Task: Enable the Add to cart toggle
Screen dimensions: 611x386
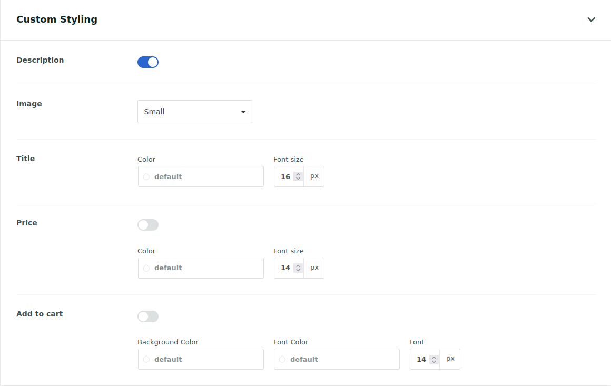Action: tap(148, 316)
